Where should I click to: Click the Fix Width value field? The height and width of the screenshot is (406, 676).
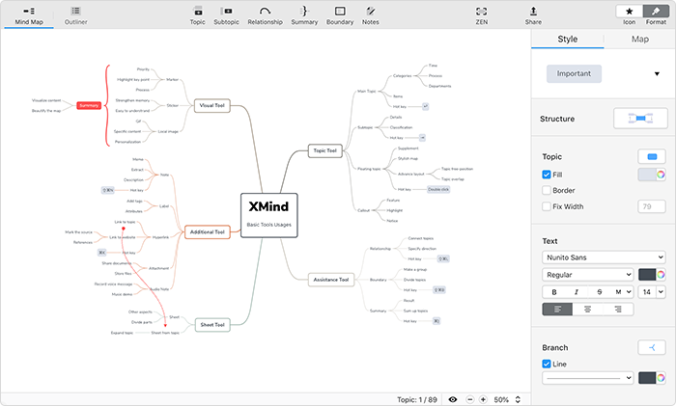652,206
